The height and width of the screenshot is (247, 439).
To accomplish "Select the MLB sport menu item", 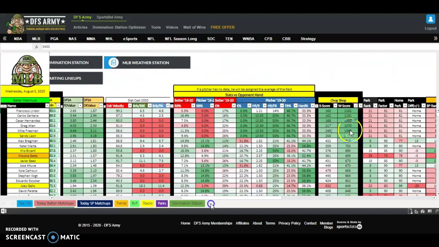I will (36, 39).
